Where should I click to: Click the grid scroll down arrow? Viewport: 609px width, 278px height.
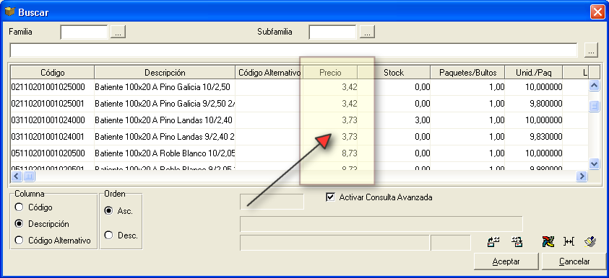595,163
